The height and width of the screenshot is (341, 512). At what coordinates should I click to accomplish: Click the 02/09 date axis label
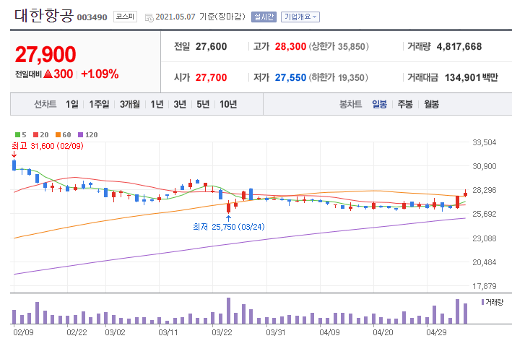click(x=23, y=332)
